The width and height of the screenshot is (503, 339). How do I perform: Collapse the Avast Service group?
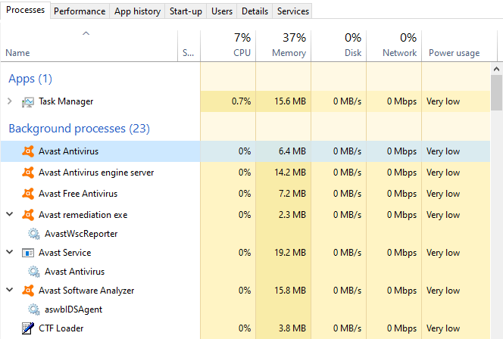tap(9, 253)
